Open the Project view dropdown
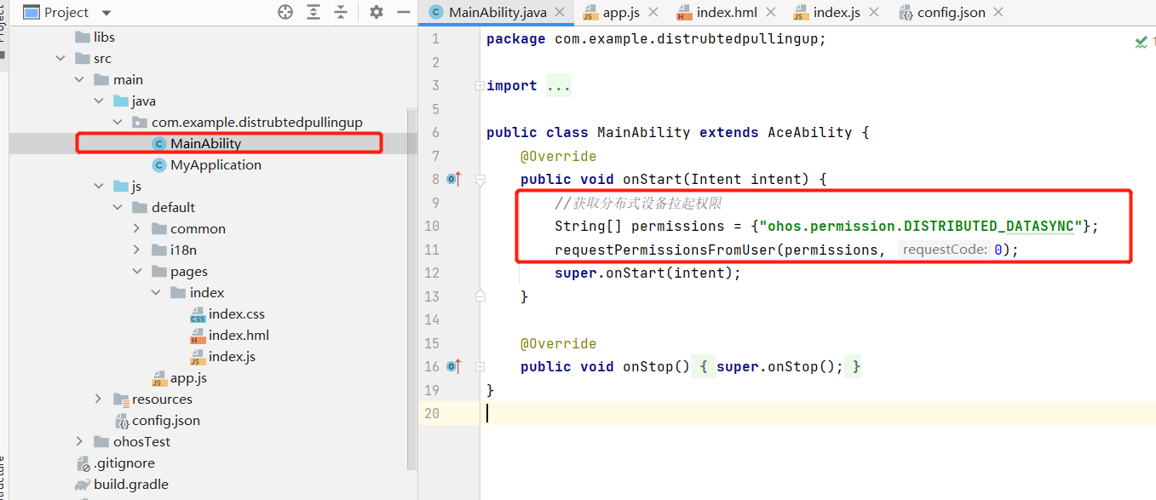This screenshot has height=500, width=1156. pos(106,13)
